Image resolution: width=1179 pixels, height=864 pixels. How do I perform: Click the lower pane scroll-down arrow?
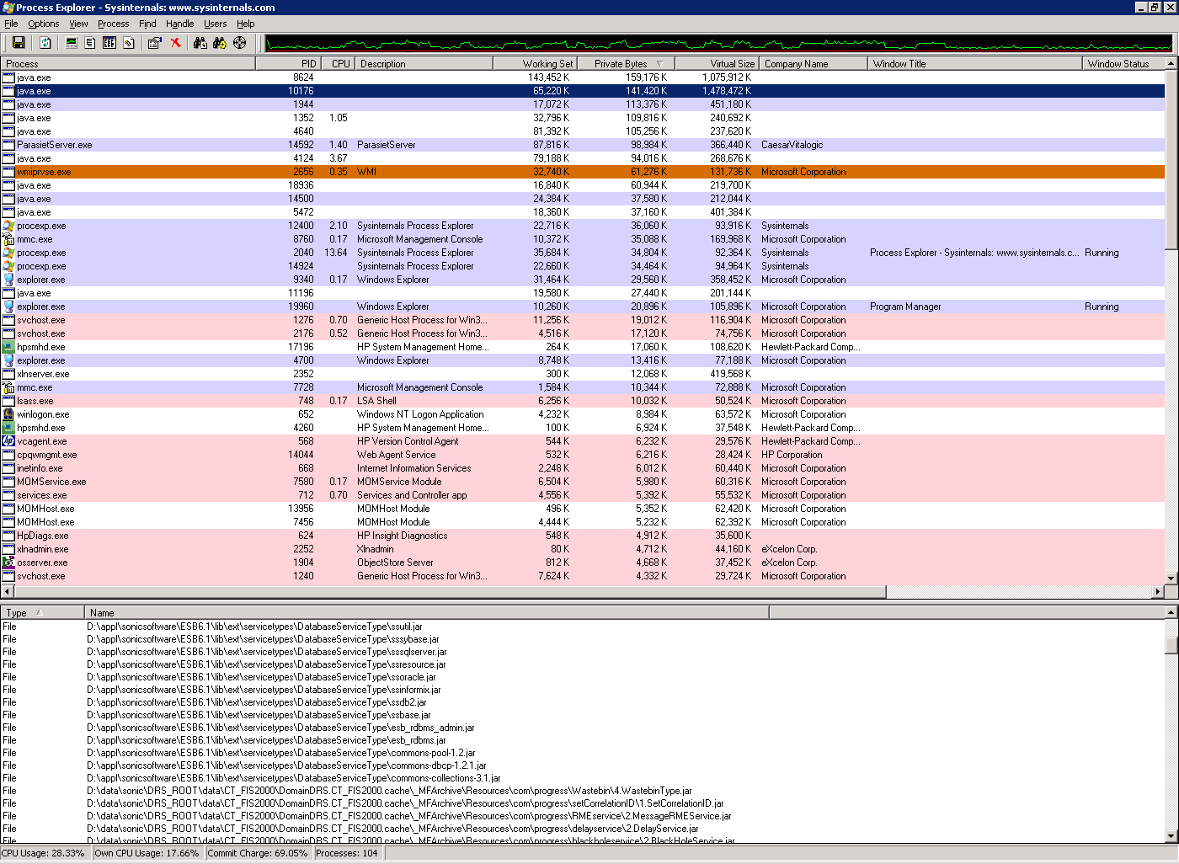[1171, 836]
